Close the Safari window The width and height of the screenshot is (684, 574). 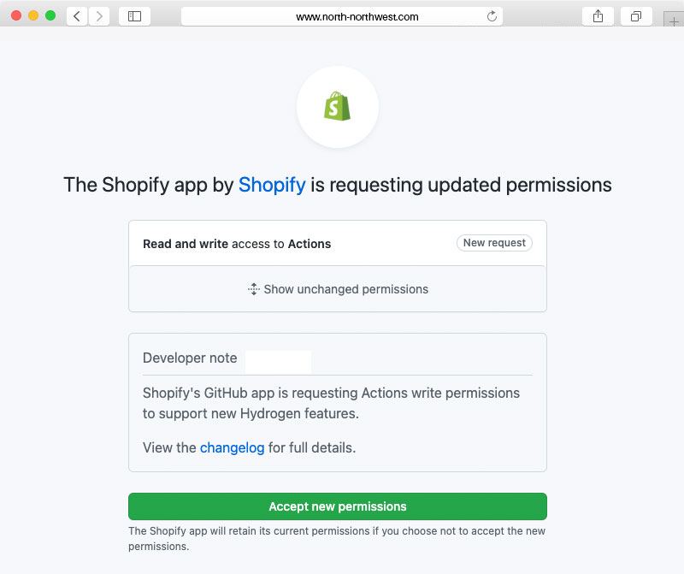click(16, 16)
